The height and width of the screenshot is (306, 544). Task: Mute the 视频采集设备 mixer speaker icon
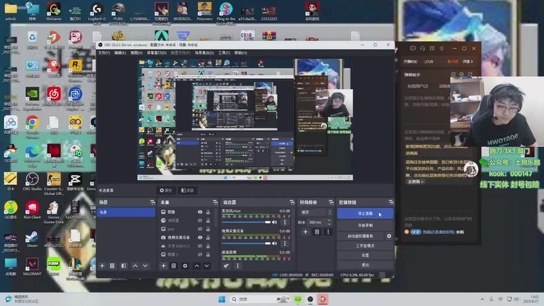275,243
